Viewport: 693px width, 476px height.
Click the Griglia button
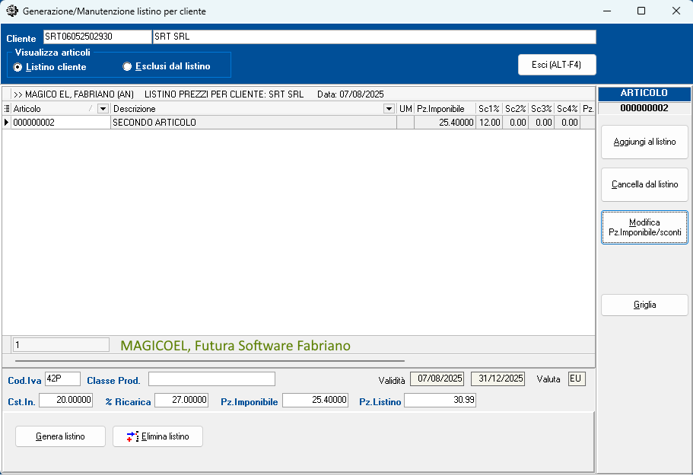(644, 305)
